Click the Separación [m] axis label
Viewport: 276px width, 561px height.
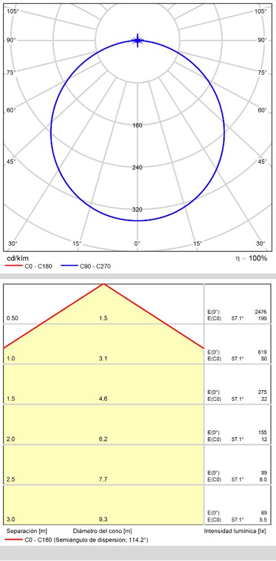tap(27, 531)
